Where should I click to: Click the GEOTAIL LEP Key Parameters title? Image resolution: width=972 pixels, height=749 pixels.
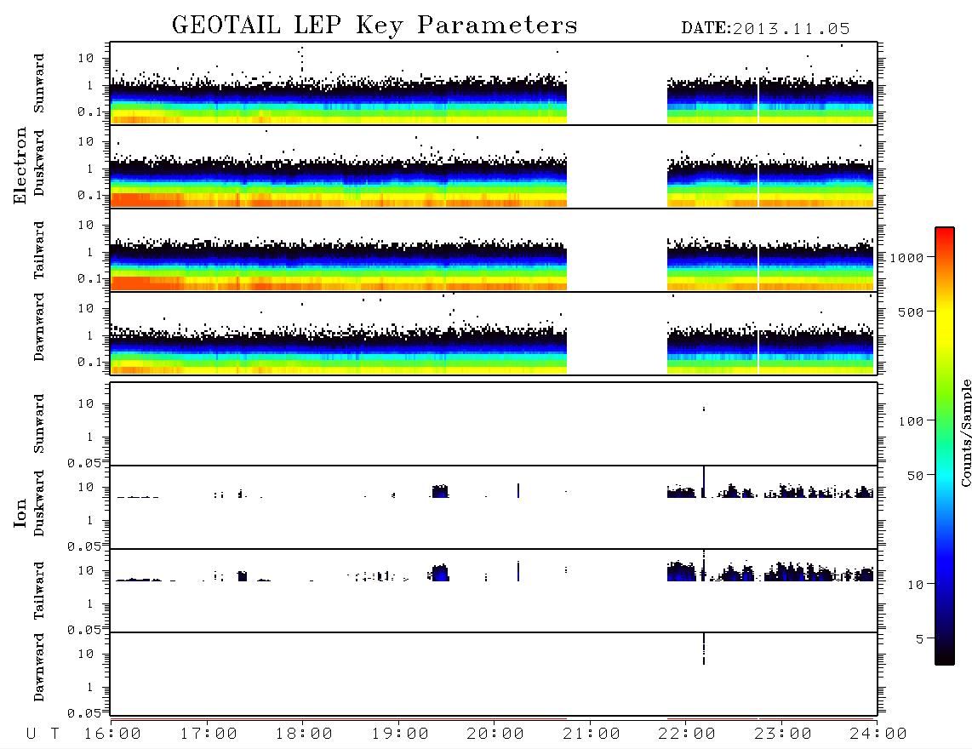click(375, 26)
